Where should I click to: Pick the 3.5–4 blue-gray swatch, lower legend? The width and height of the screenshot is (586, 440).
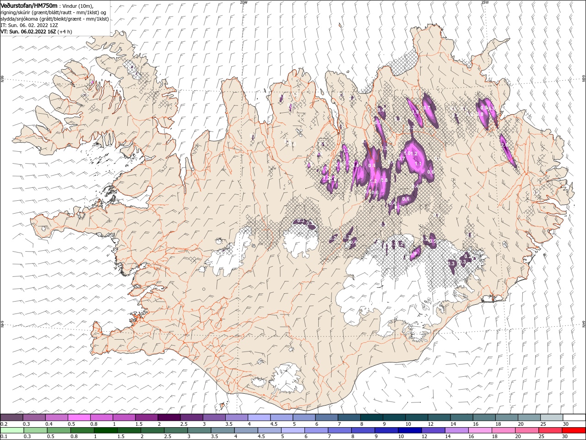222,430
